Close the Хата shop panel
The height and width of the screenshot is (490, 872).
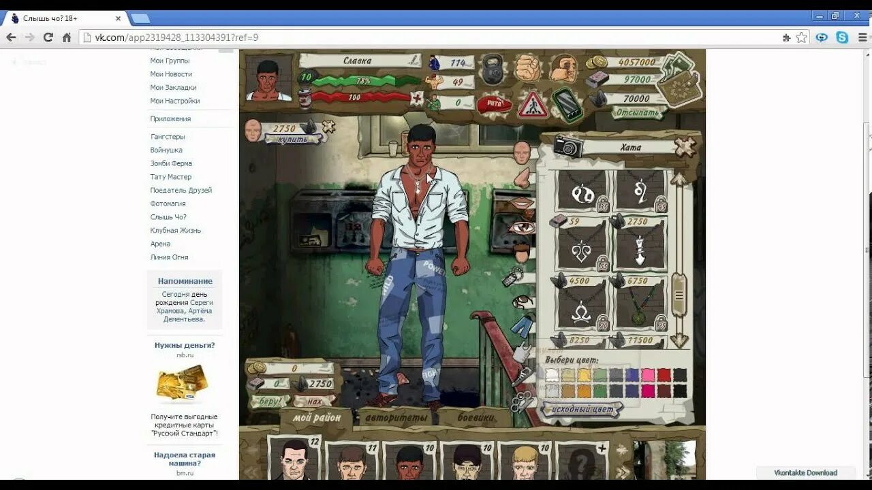685,146
